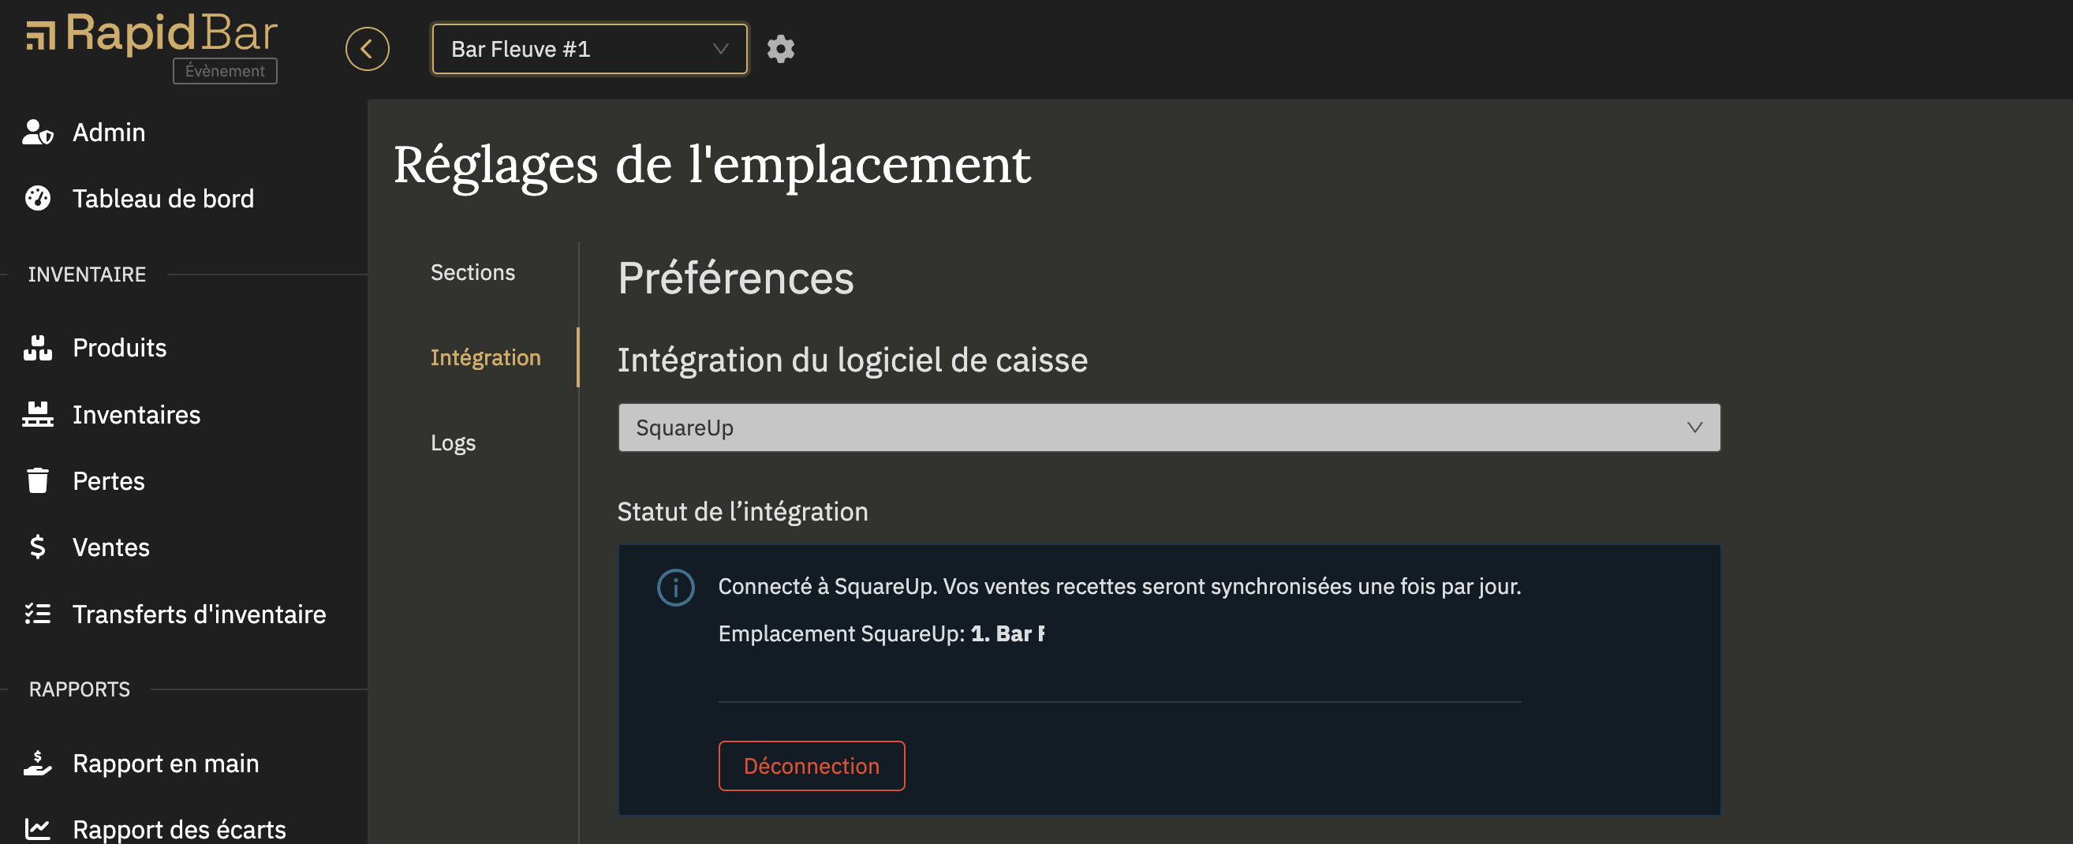Click the Admin user icon

(x=37, y=132)
